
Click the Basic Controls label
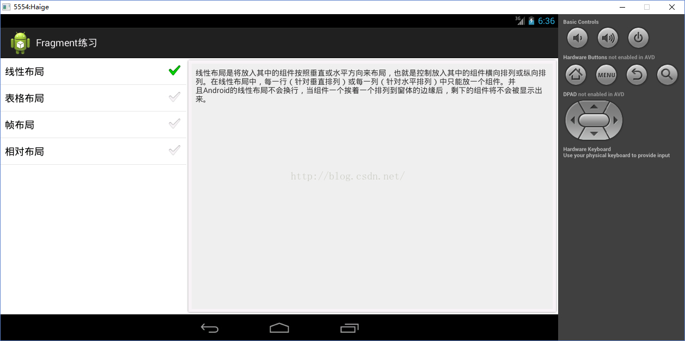click(x=580, y=22)
